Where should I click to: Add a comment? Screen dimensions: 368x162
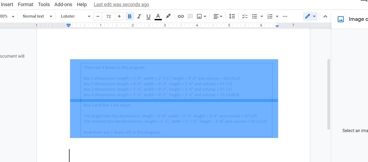[190, 16]
